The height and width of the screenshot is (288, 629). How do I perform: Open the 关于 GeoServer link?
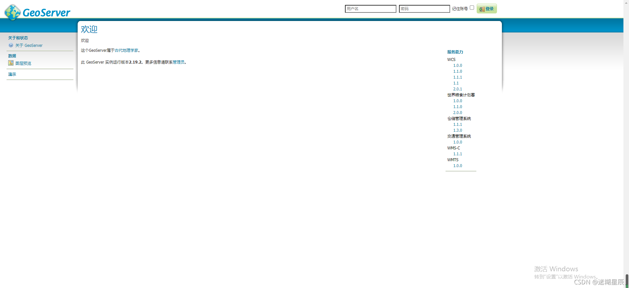[29, 46]
